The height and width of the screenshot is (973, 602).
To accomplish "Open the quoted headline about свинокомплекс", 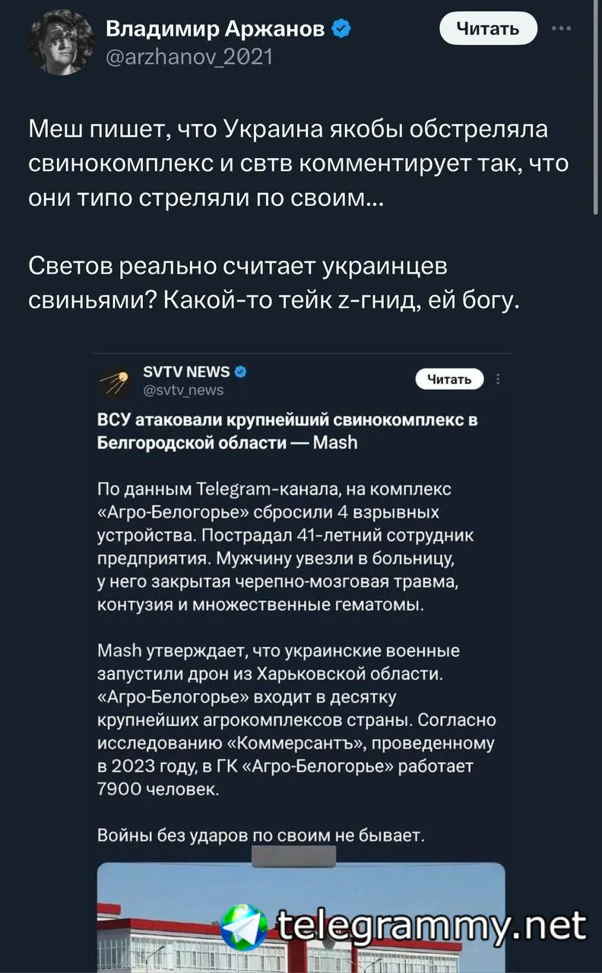I will pyautogui.click(x=287, y=431).
